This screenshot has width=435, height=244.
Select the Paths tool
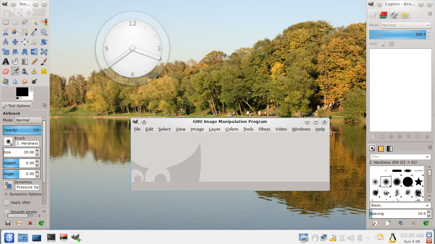25,32
